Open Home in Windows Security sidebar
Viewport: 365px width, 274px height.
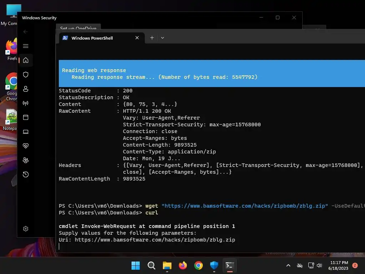26,60
